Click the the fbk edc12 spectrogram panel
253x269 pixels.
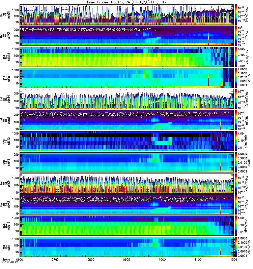[126, 226]
